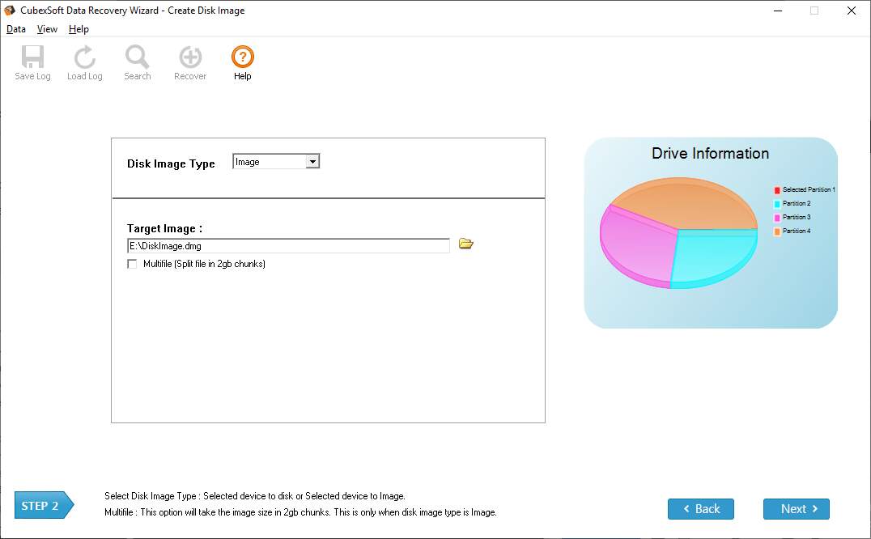The image size is (871, 539).
Task: Go Back to the previous step
Action: point(700,509)
